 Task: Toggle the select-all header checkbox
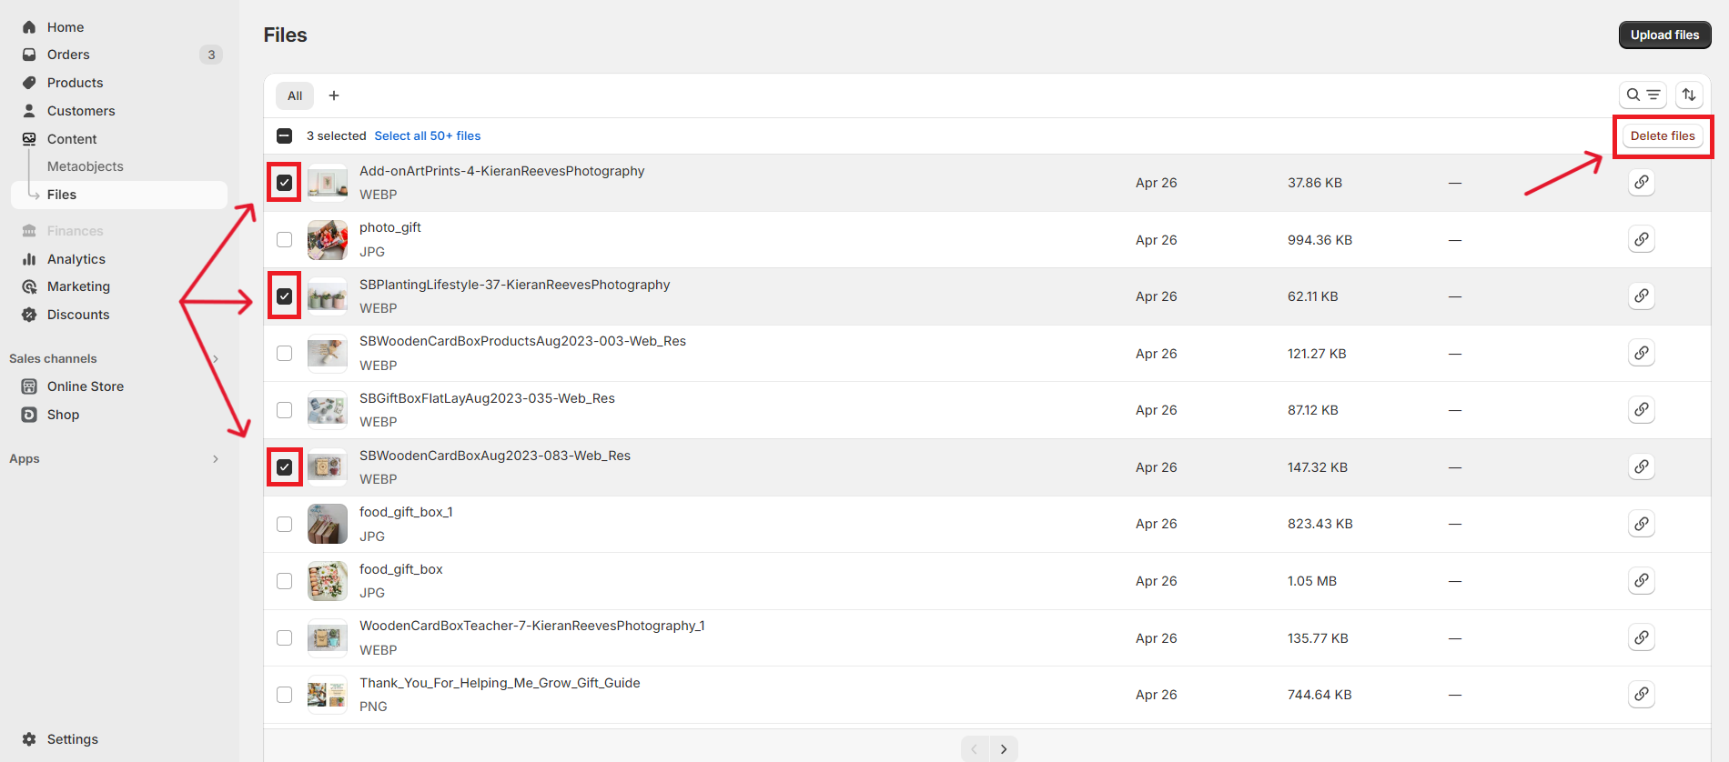pos(285,135)
